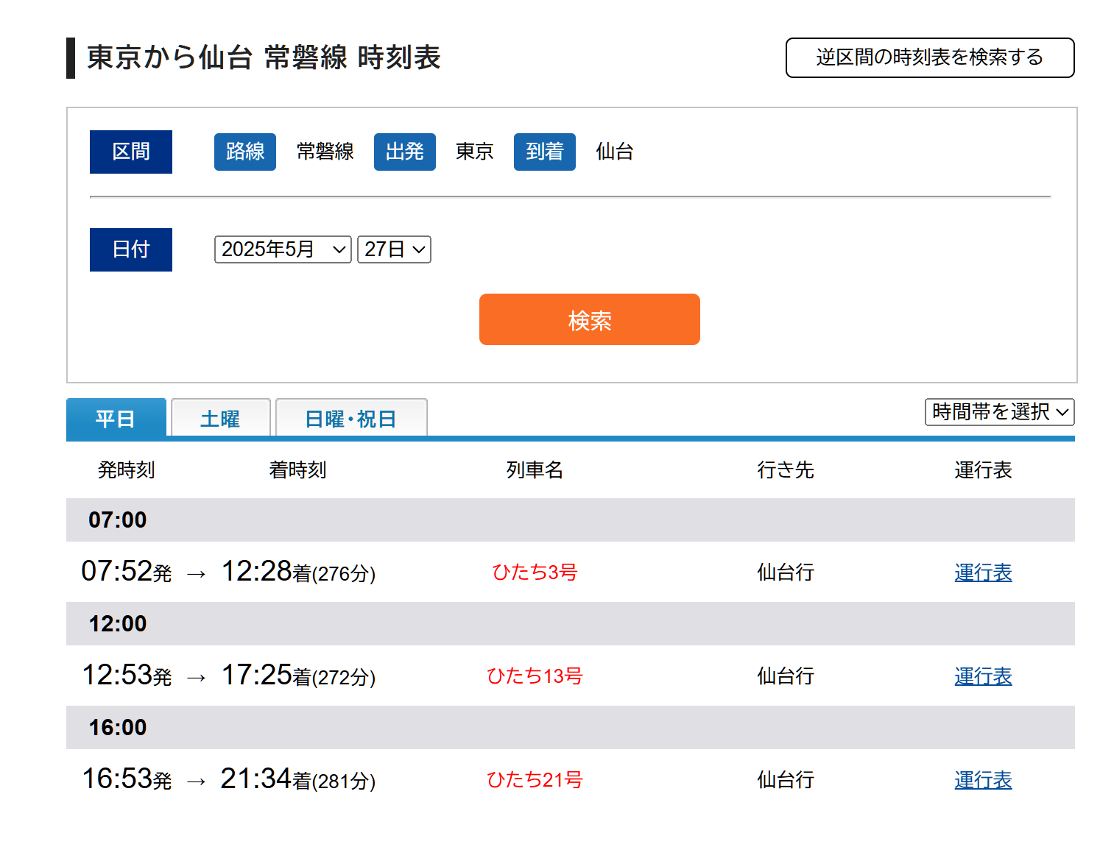Expand the 時間帯を選択 dropdown

pyautogui.click(x=999, y=412)
